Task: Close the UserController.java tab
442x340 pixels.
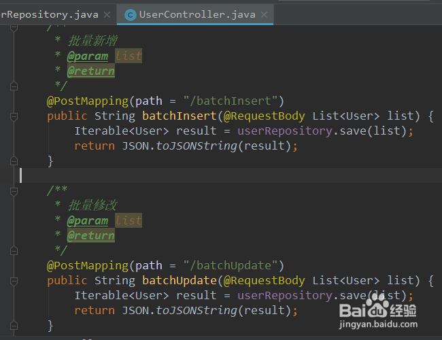Action: [x=264, y=15]
